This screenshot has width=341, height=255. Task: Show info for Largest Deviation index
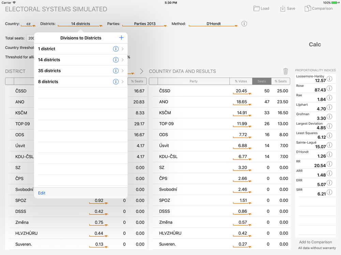point(329,126)
